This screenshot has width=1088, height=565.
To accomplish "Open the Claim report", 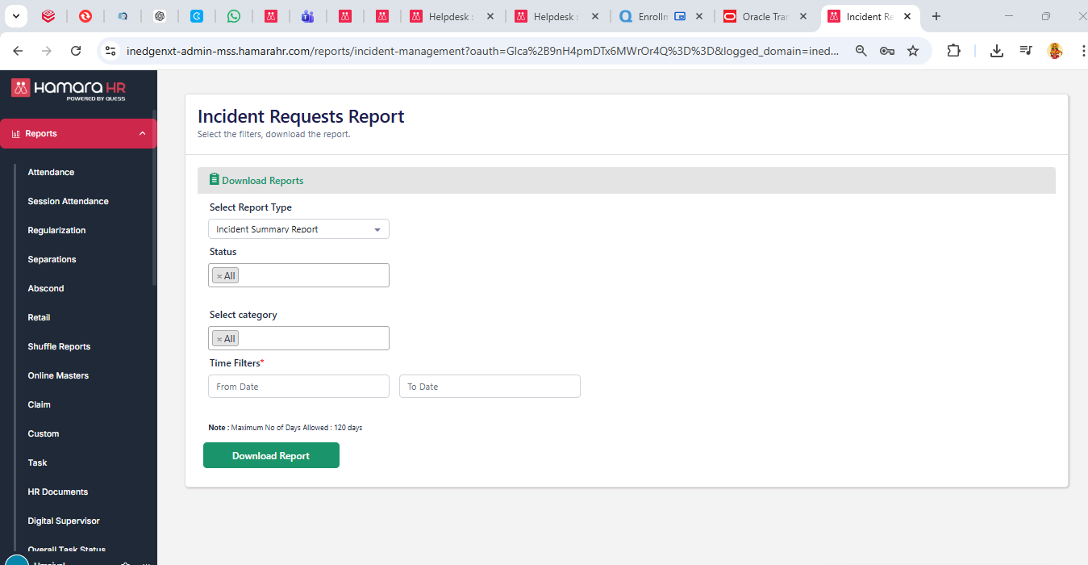I will click(39, 404).
